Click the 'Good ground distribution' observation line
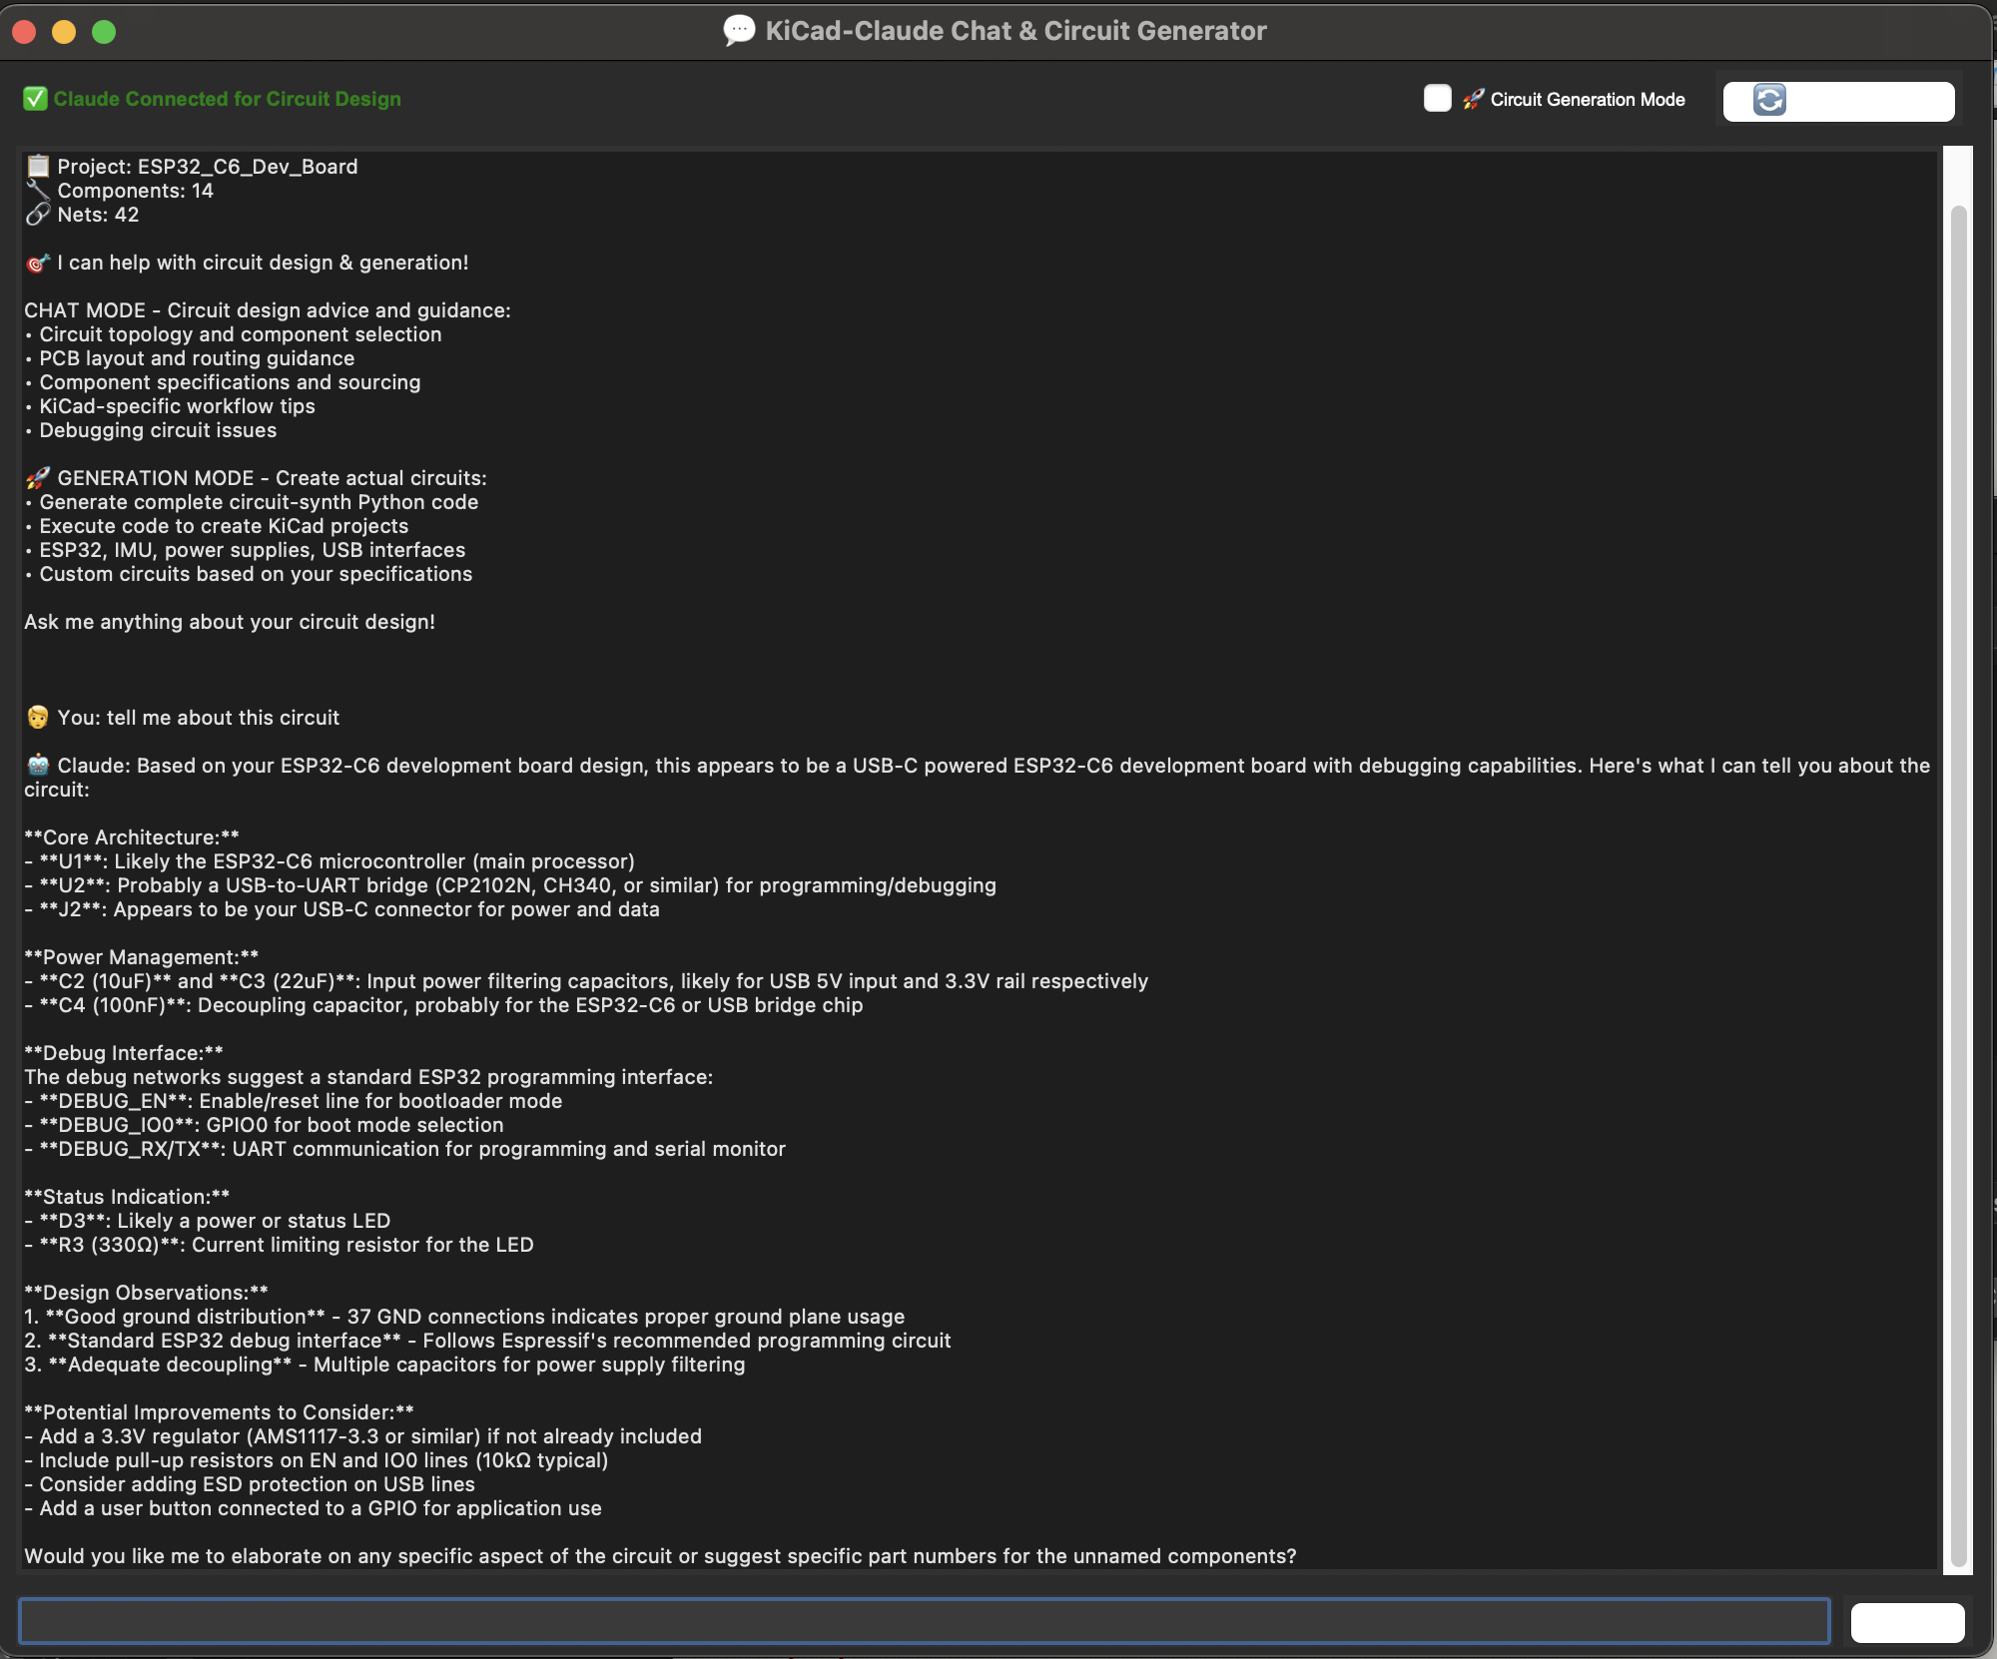 tap(464, 1317)
